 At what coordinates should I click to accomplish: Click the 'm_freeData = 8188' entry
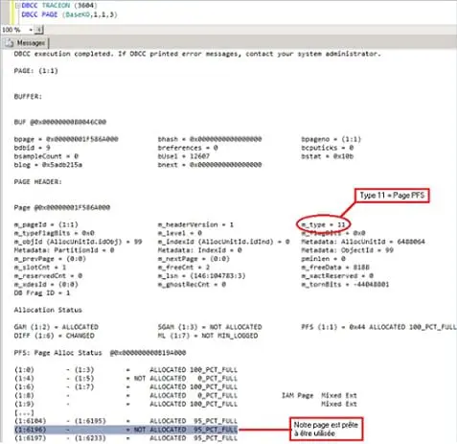click(335, 268)
